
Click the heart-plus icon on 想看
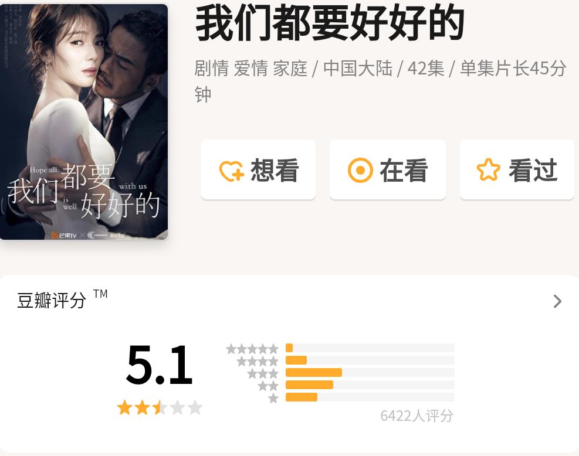[x=232, y=171]
